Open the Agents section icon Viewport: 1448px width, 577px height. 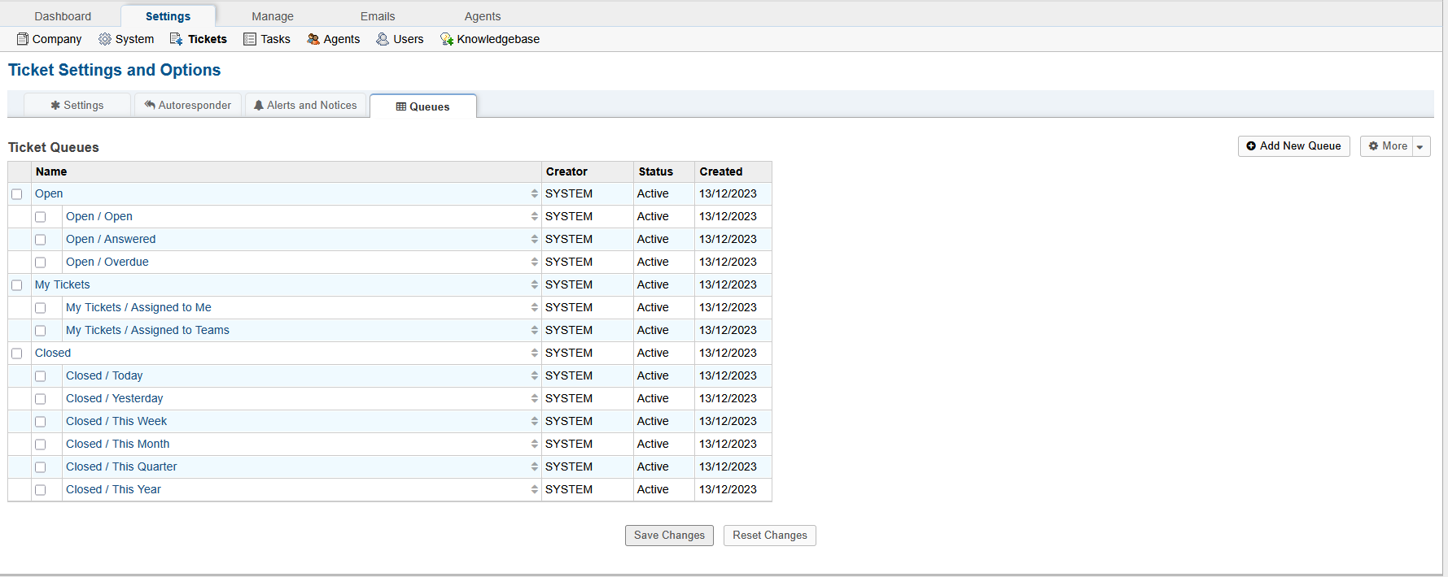(313, 39)
